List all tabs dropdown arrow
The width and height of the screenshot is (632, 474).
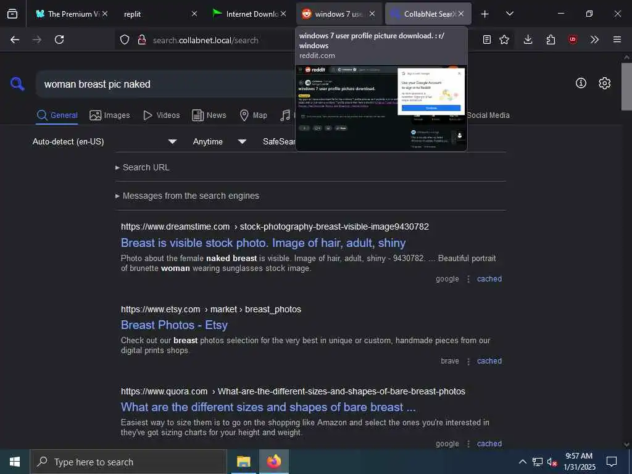[509, 14]
